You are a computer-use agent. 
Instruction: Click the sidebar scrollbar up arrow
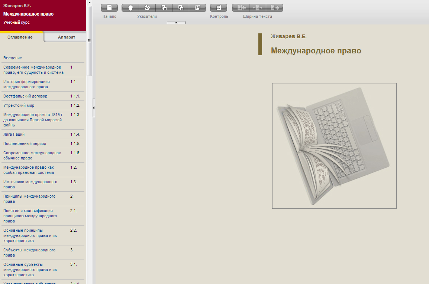click(90, 3)
